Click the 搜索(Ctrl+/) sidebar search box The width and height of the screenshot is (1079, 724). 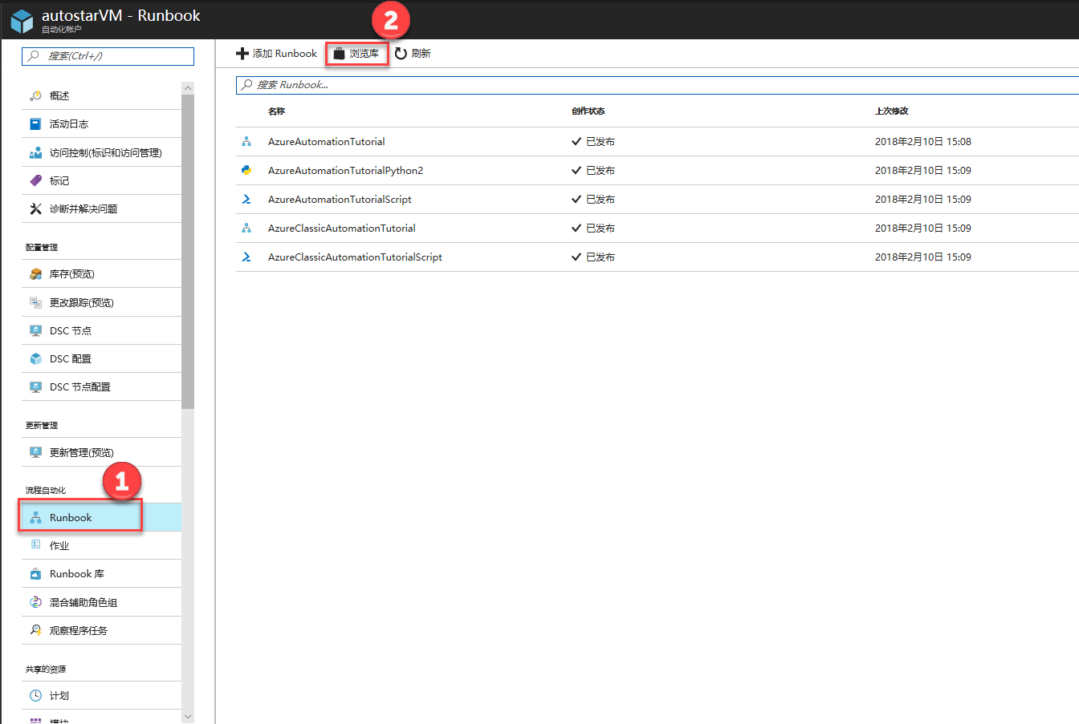click(x=108, y=56)
